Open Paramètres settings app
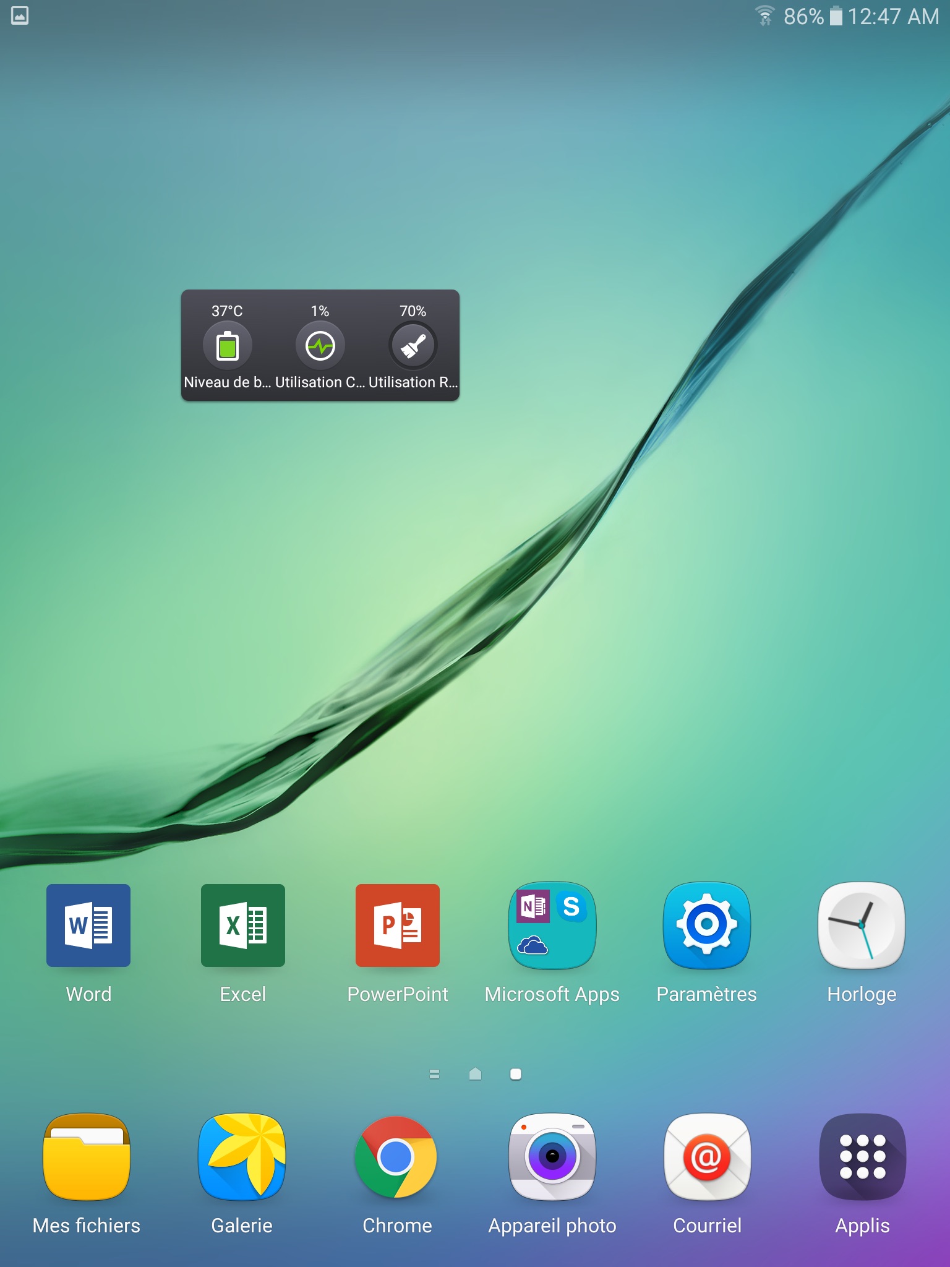 (x=706, y=926)
